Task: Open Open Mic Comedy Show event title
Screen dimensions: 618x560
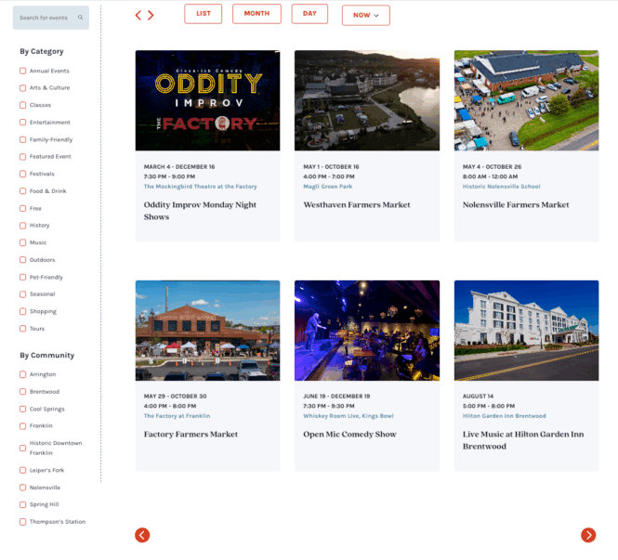Action: 349,435
